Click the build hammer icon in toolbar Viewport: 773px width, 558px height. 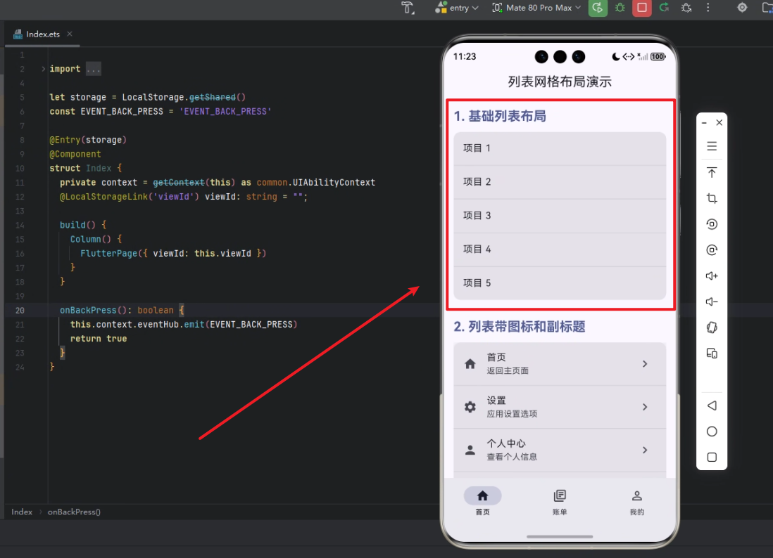click(x=408, y=8)
